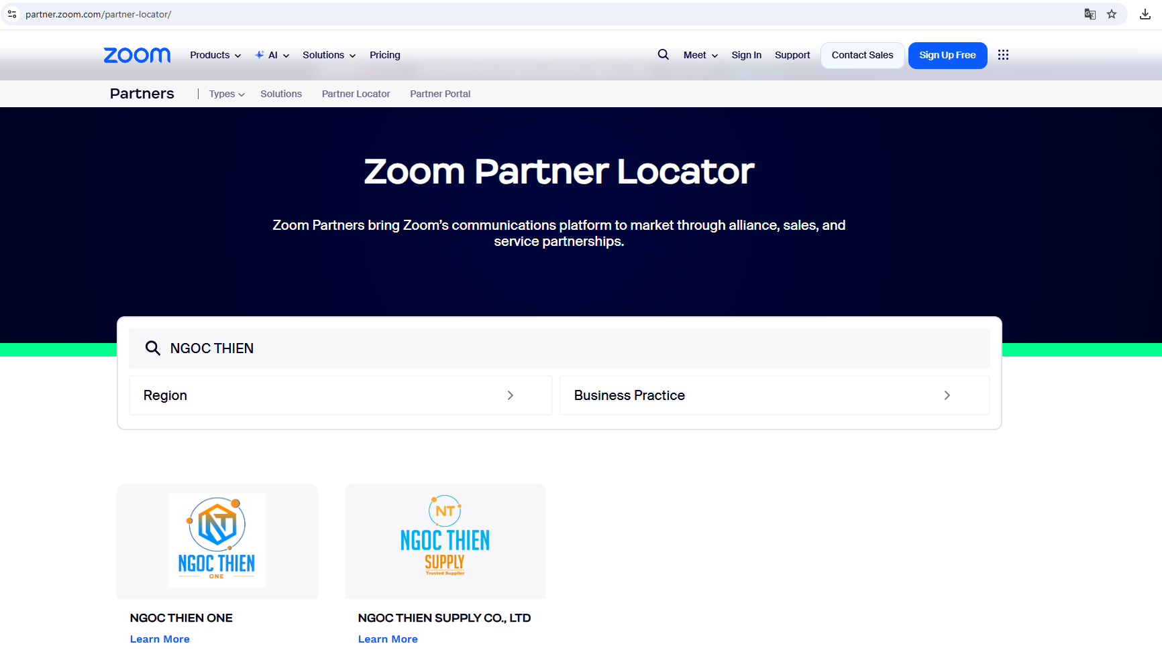Open Learn More for NGOC THIEN ONE

[160, 639]
